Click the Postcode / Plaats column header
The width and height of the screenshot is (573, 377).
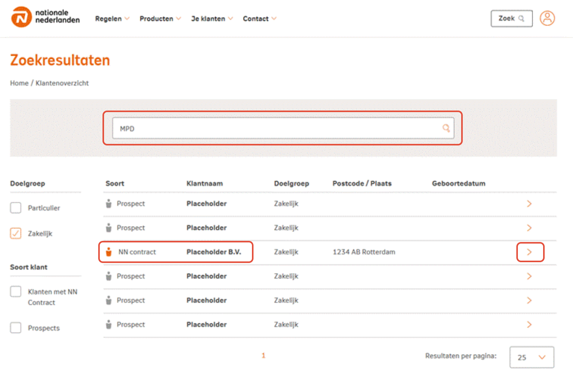coord(362,183)
